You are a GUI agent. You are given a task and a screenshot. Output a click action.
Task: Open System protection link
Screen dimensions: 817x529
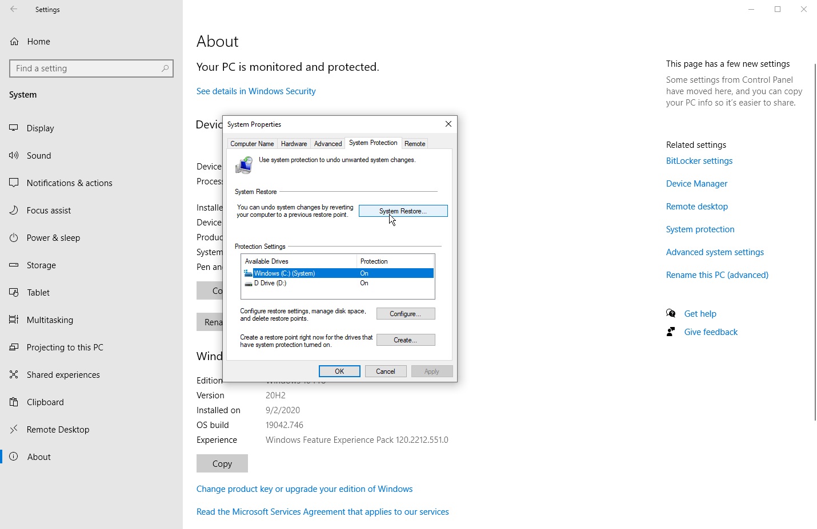[x=700, y=229]
